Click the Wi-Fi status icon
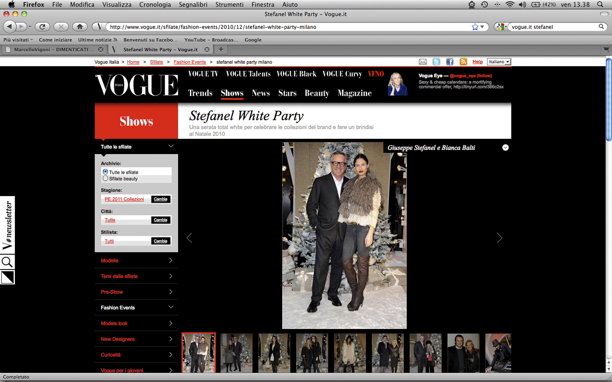Screen dimensions: 612x382 coord(510,5)
